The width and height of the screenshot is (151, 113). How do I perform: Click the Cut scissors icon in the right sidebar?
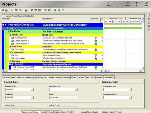(x=149, y=22)
